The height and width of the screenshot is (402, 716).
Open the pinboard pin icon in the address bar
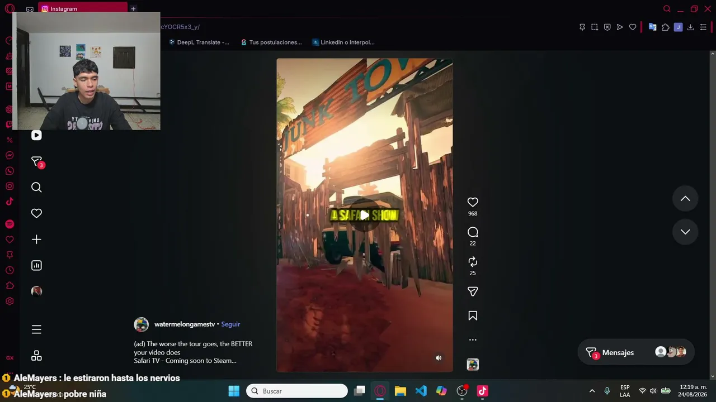[x=582, y=27]
